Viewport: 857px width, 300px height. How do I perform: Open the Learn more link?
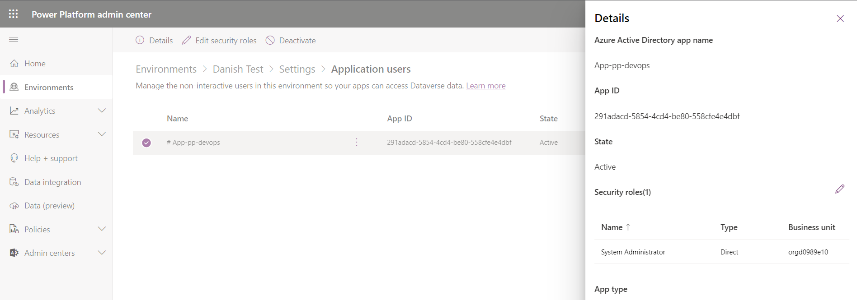tap(485, 86)
